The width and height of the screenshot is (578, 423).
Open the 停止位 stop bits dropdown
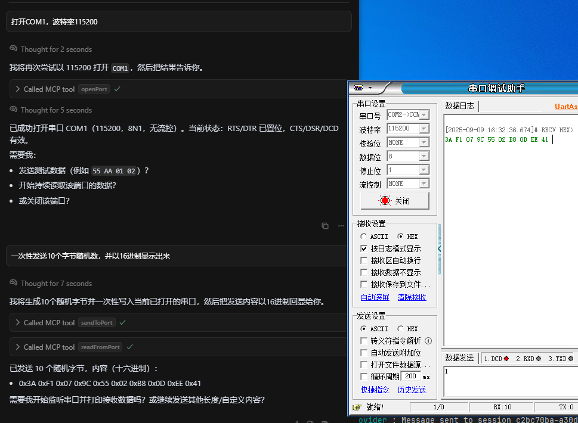point(424,170)
